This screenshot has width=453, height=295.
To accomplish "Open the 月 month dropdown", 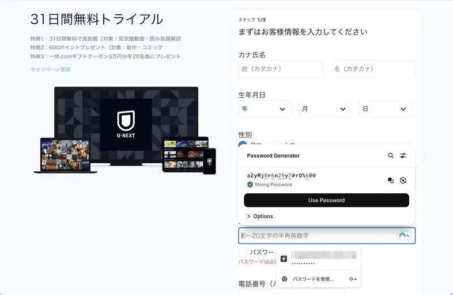I will [325, 109].
